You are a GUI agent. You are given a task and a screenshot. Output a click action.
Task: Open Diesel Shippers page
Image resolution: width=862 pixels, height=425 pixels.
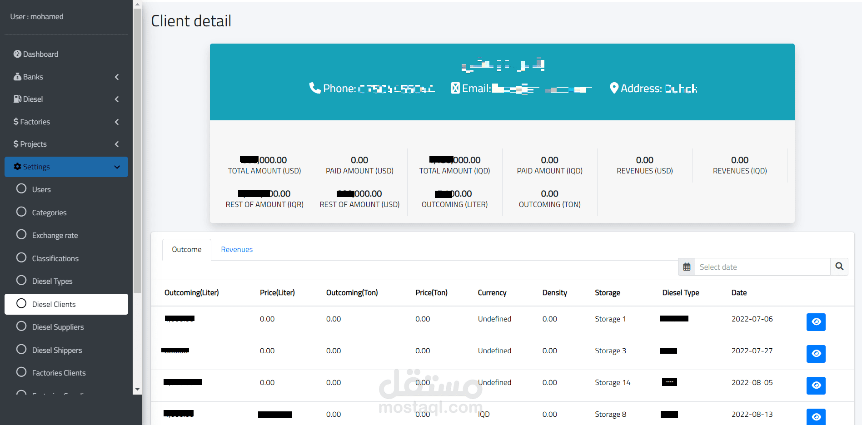tap(66, 350)
